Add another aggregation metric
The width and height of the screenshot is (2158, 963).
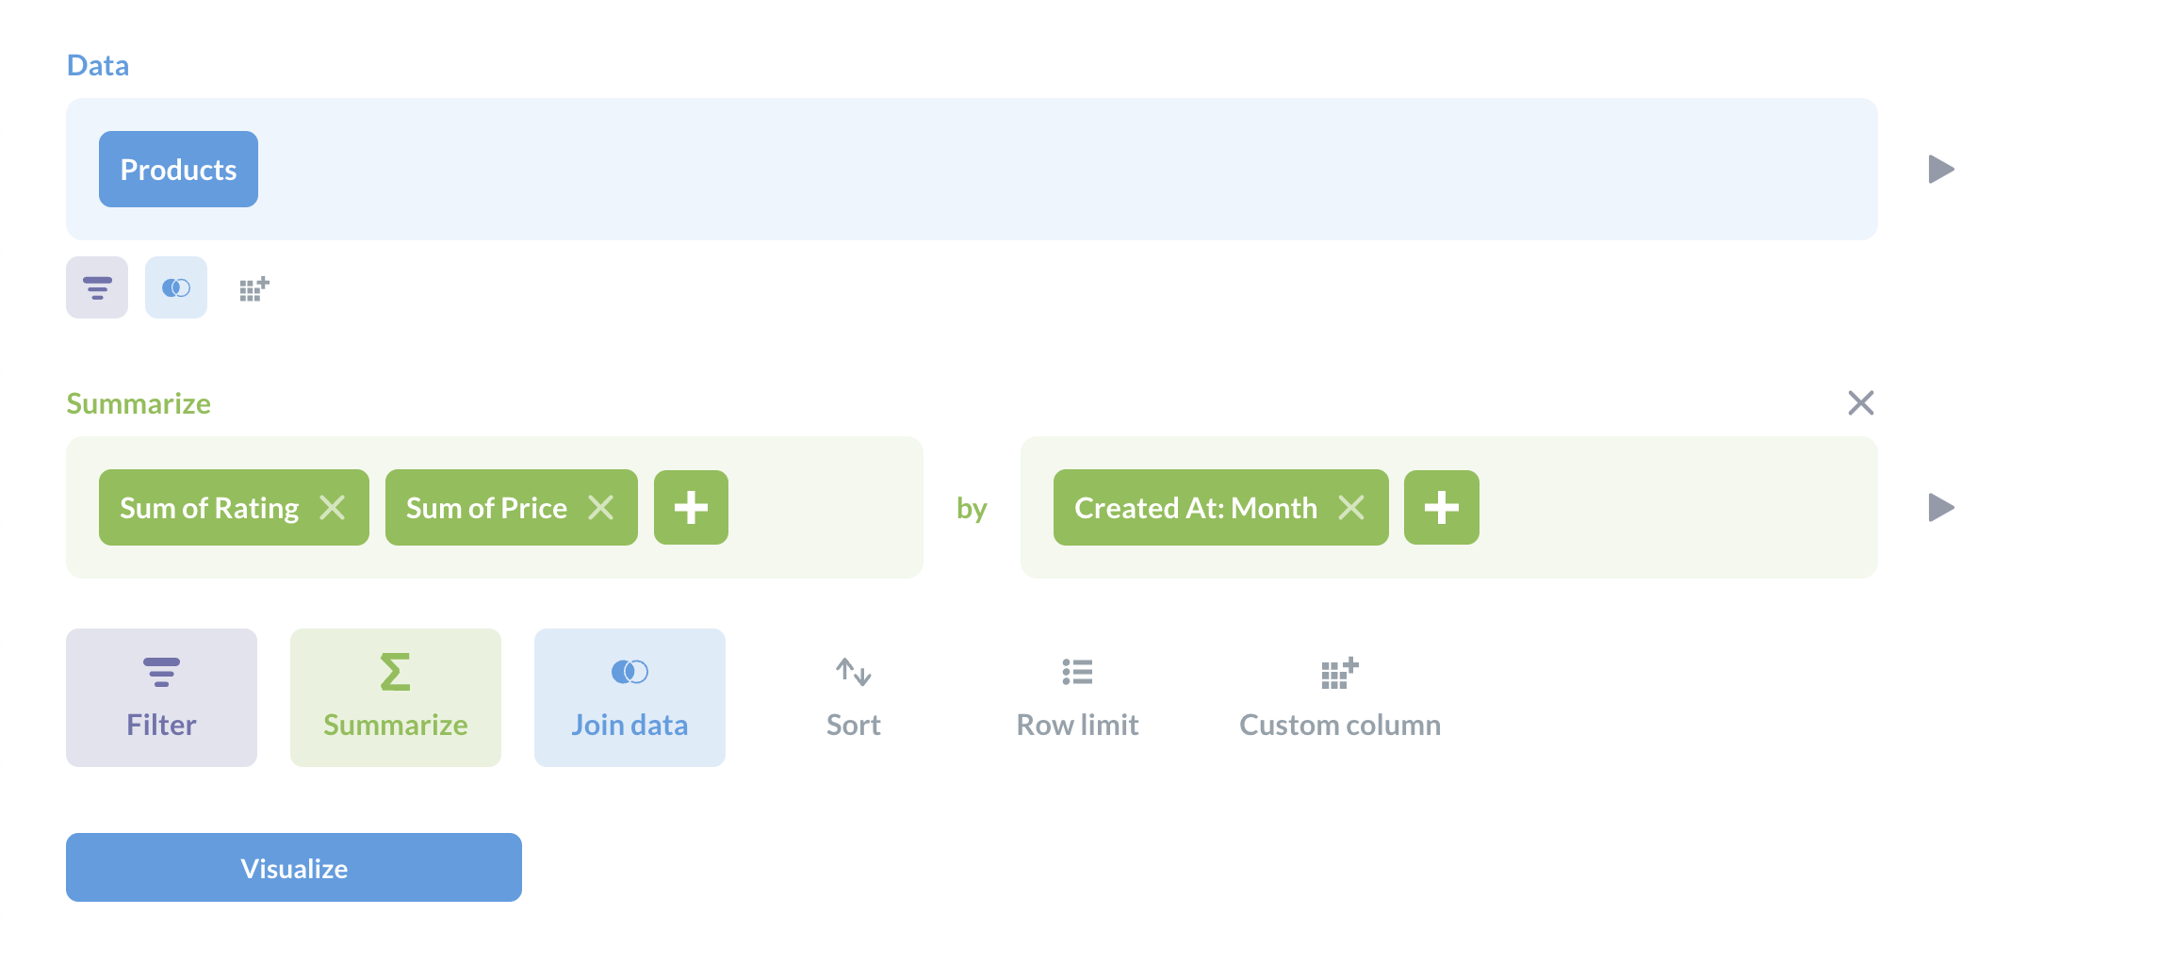(691, 507)
